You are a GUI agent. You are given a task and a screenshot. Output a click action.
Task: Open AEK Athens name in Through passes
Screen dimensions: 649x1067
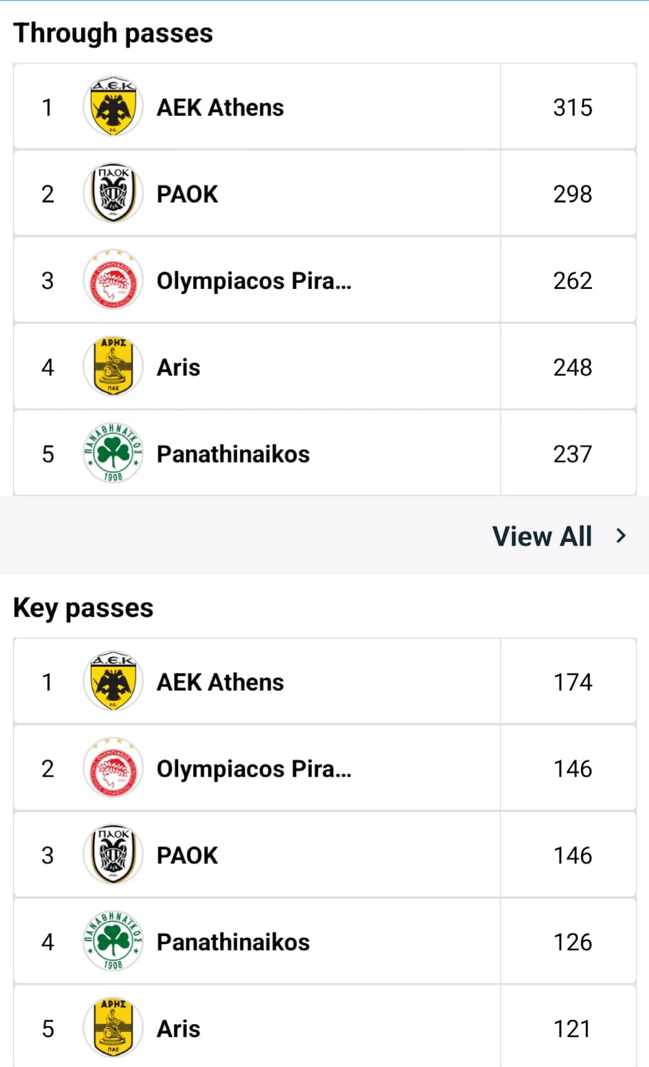point(220,108)
